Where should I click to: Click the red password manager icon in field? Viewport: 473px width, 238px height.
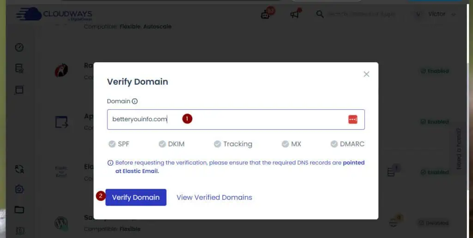(352, 119)
